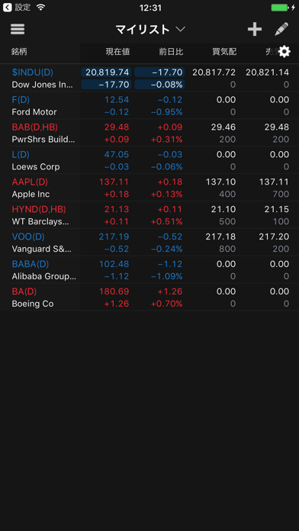Tap the pencil edit icon
The height and width of the screenshot is (531, 299).
coord(281,29)
